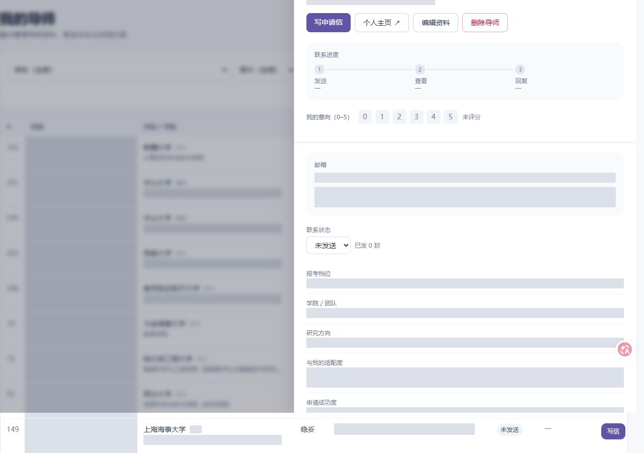Click the red 删除导师 button
644x453 pixels.
pos(485,23)
